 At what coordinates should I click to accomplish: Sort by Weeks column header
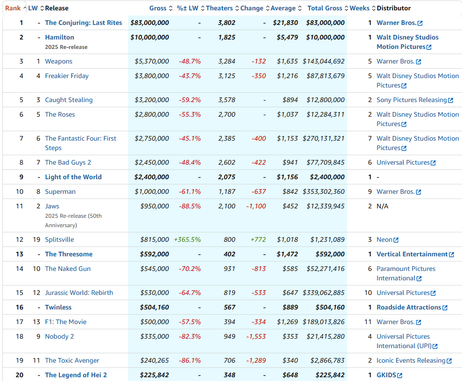(359, 8)
